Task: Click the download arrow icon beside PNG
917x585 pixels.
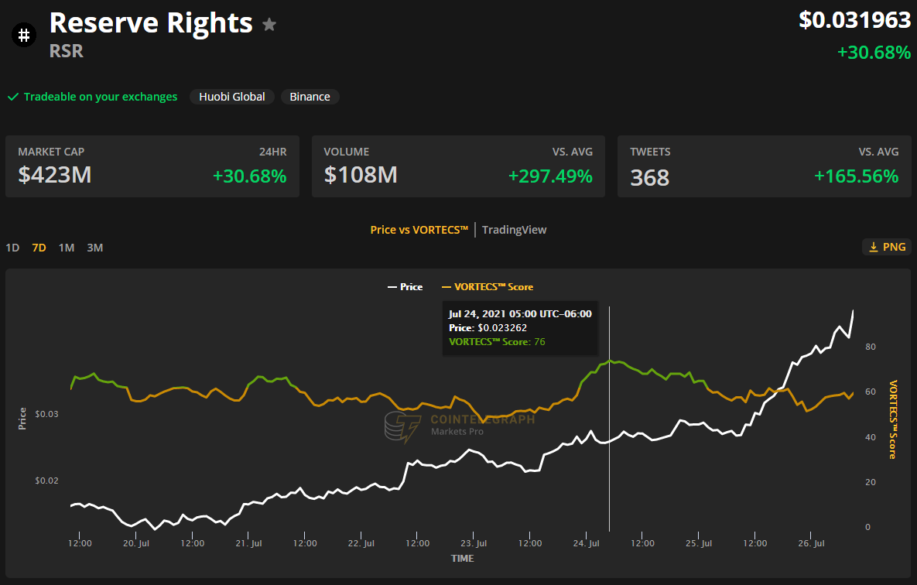Action: coord(874,247)
